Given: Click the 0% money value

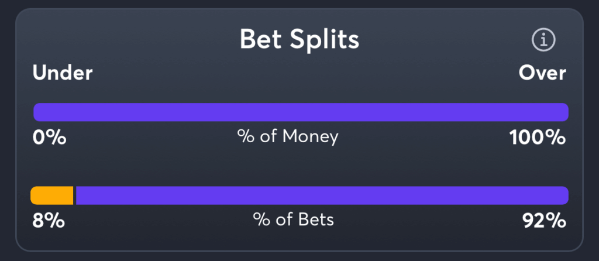Looking at the screenshot, I should 49,138.
